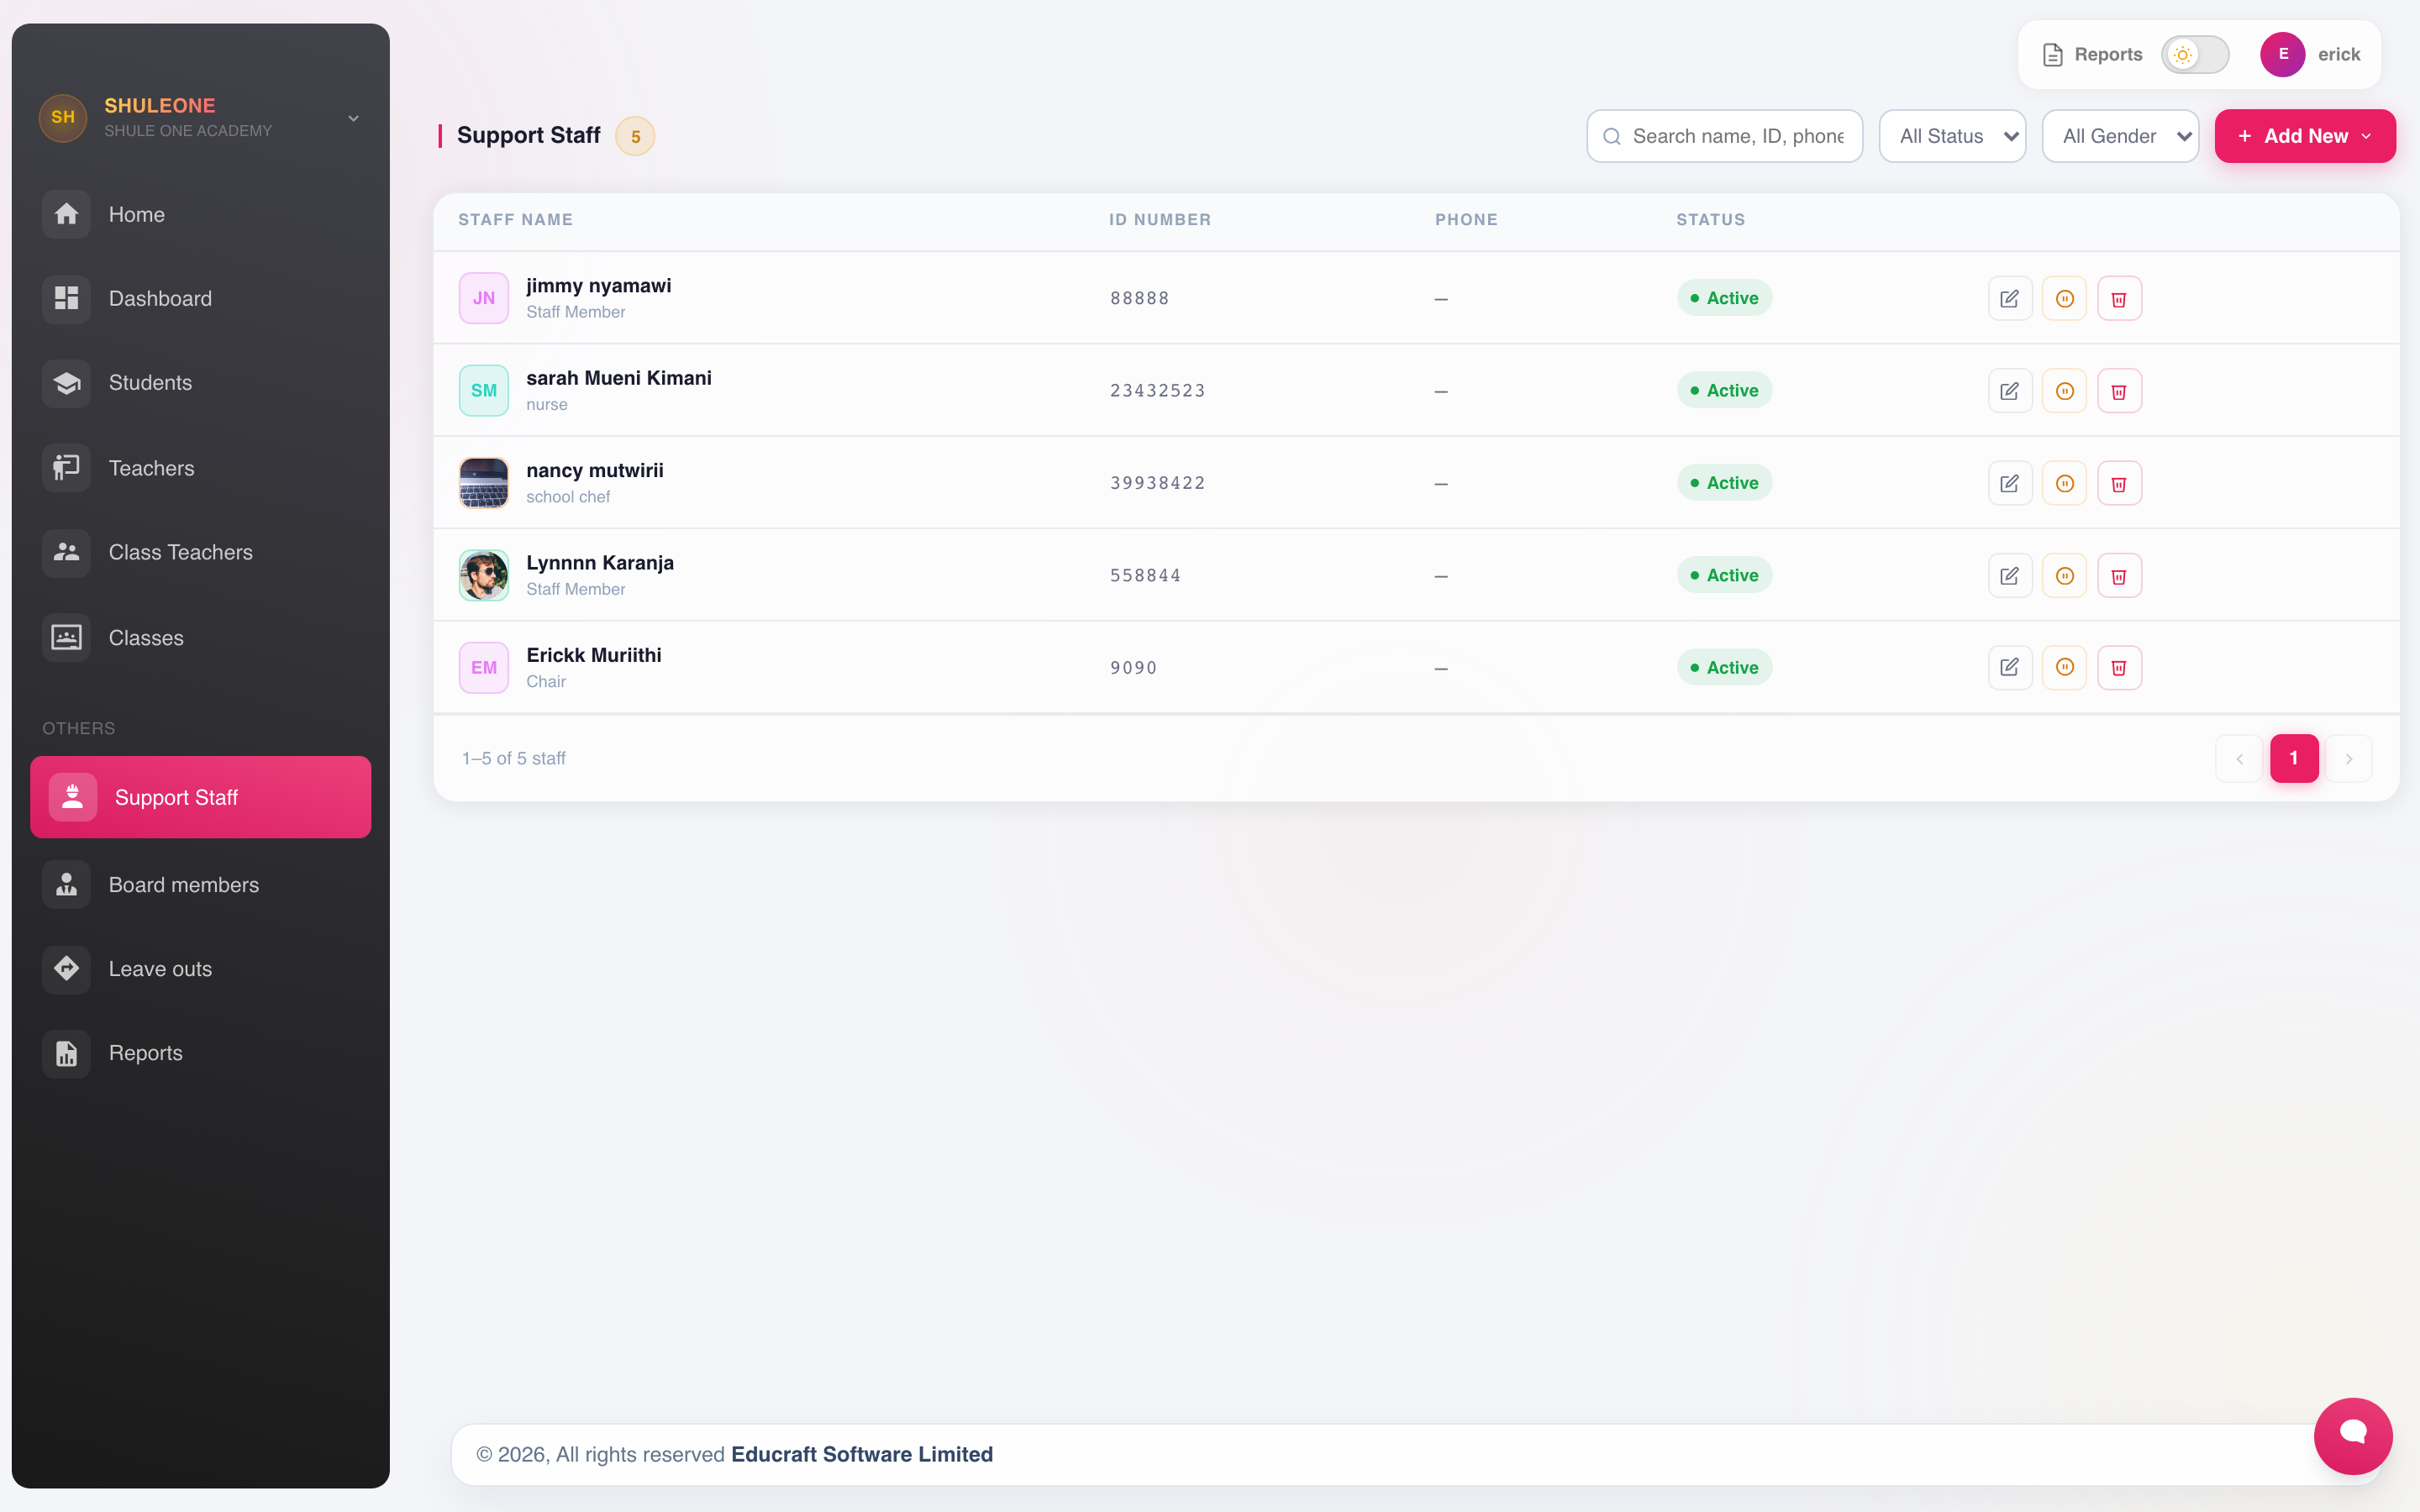Click the Teachers presenter icon

click(66, 468)
